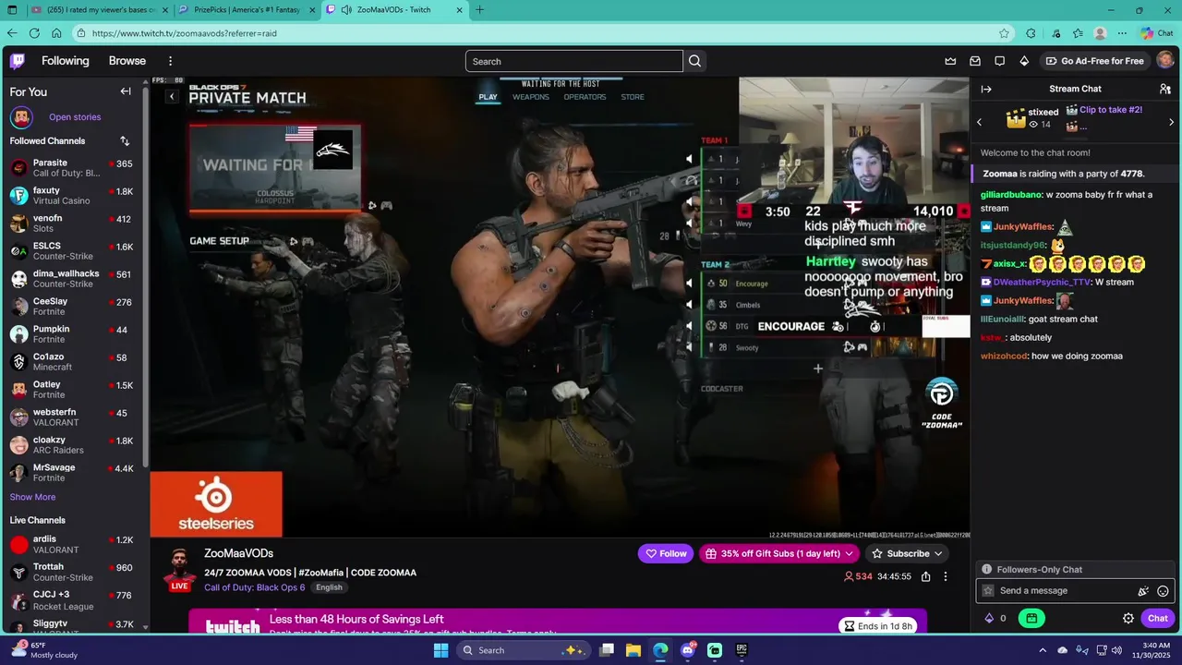Toggle Follow for ZooMaaVODs
This screenshot has width=1182, height=665.
tap(666, 554)
